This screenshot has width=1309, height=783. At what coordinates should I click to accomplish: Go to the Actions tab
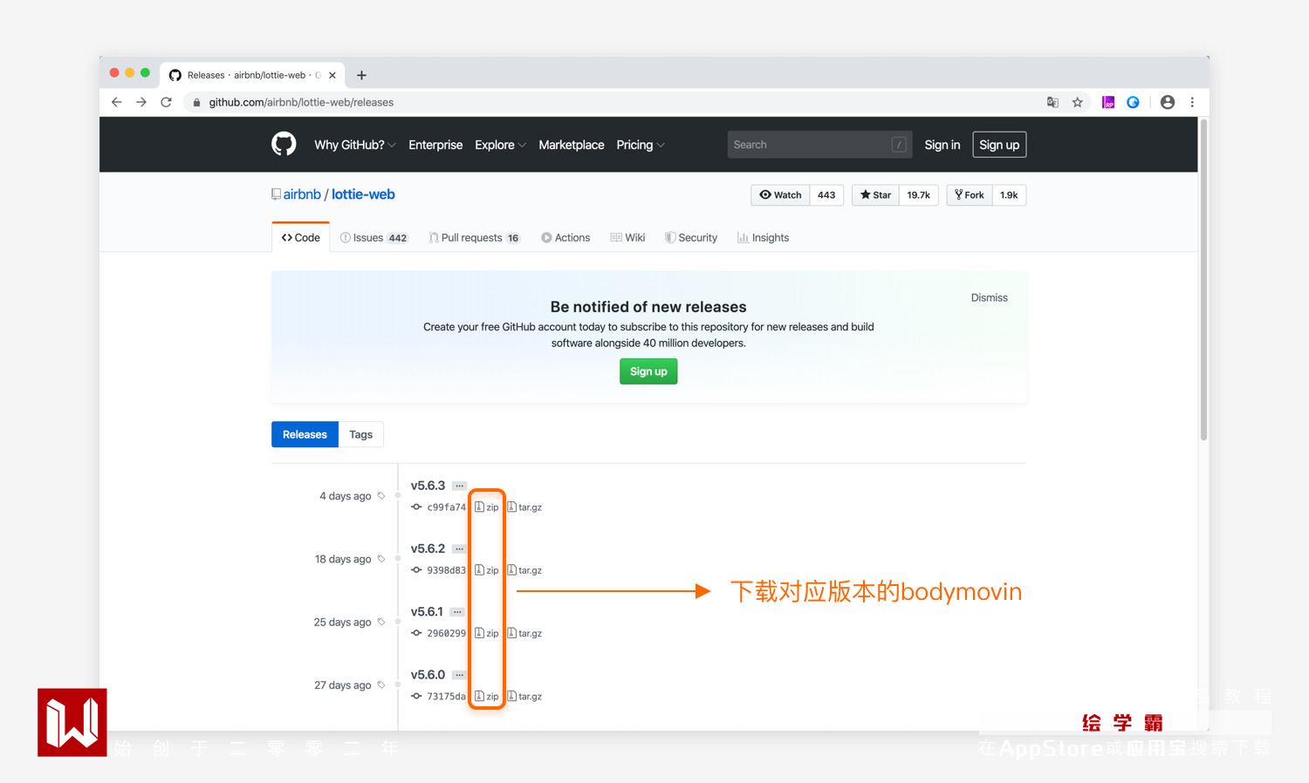(x=565, y=237)
